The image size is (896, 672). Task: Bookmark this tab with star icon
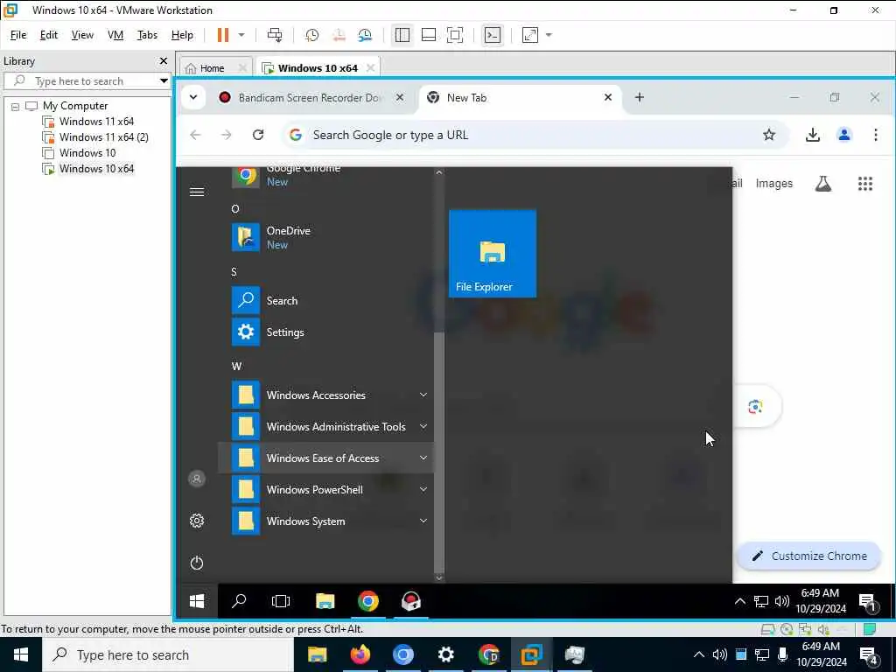pos(769,135)
